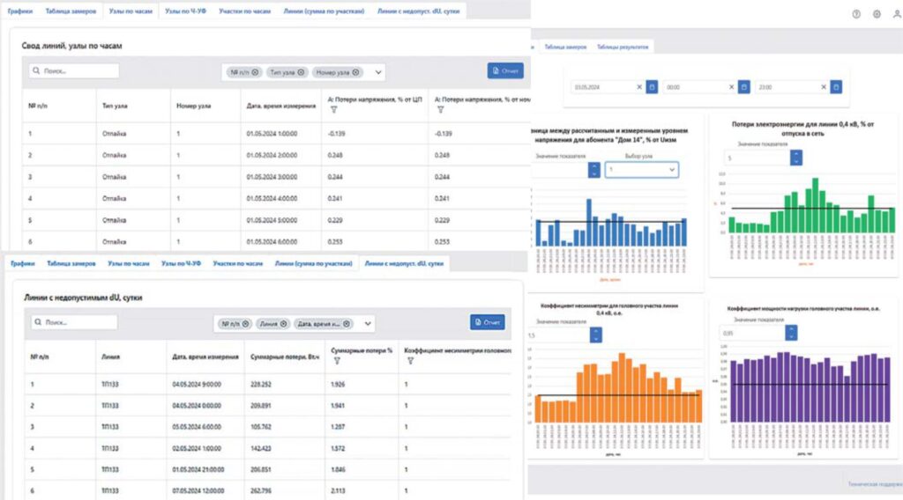Viewport: 903px width, 500px height.
Task: Expand the 'Выбор узла' dropdown
Action: [641, 169]
